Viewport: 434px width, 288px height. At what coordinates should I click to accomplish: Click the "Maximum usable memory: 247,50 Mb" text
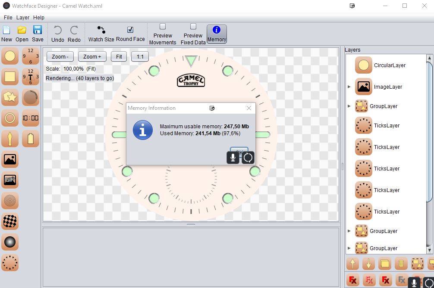coord(204,127)
